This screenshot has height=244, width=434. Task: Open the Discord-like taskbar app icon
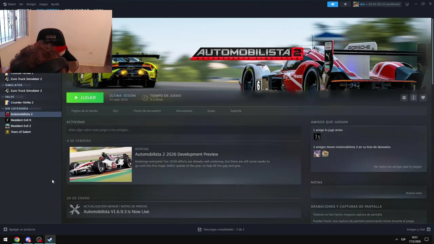(28, 239)
